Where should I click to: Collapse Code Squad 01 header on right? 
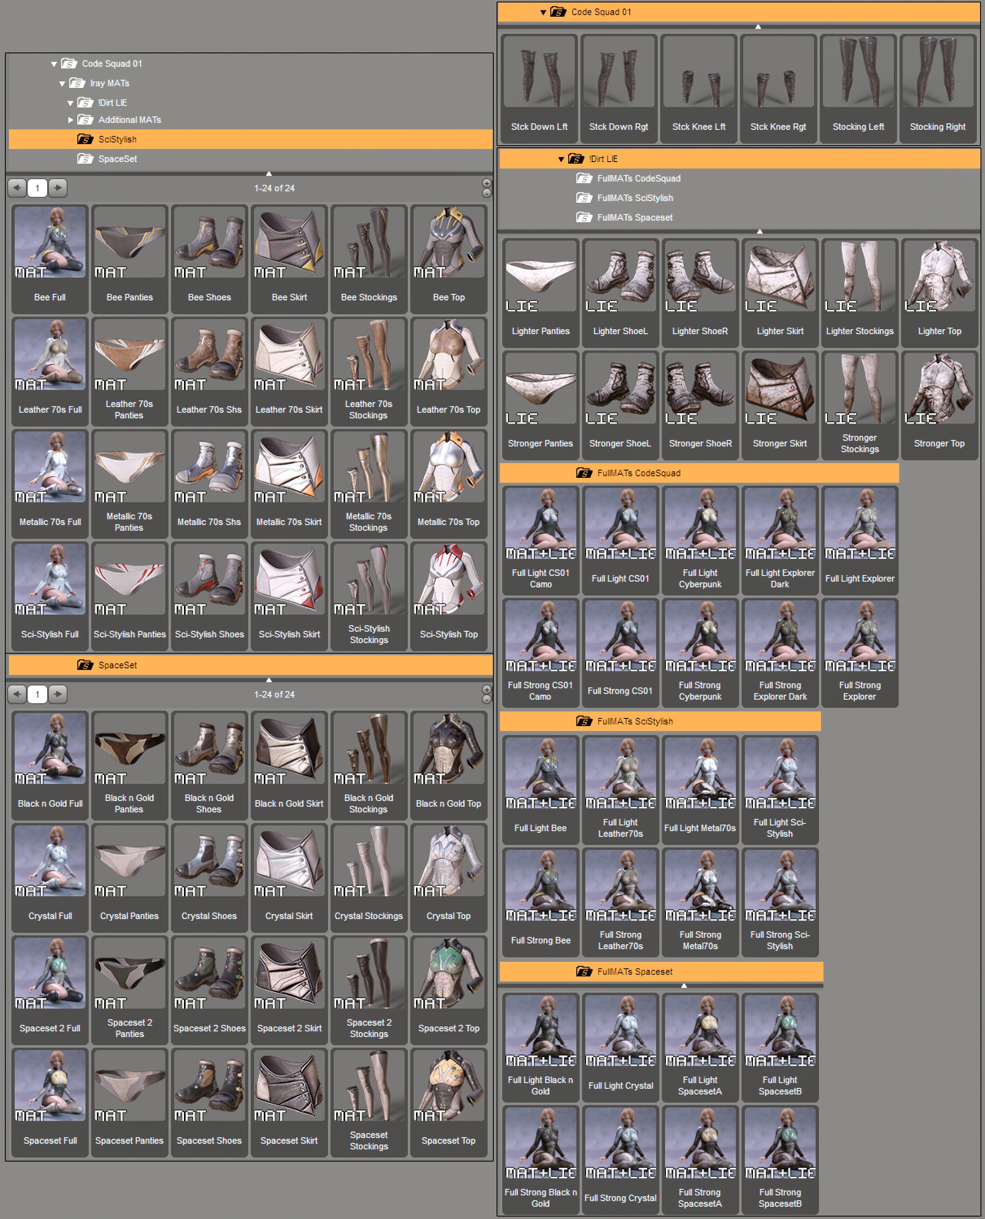pyautogui.click(x=543, y=13)
